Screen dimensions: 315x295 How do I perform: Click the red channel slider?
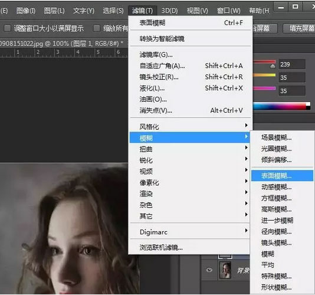[264, 62]
